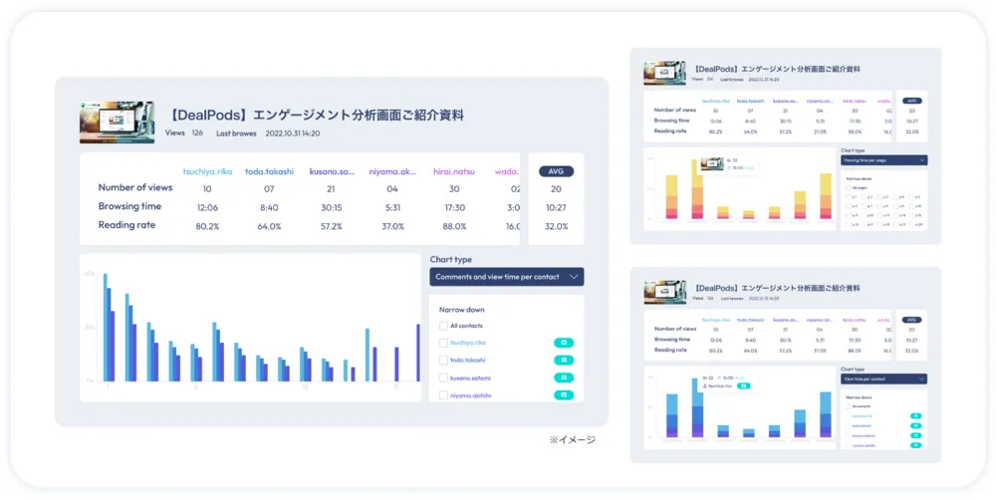Screen dimensions: 996x501
Task: Open tsuchiya.rika comment icon in main panel
Action: pos(564,343)
